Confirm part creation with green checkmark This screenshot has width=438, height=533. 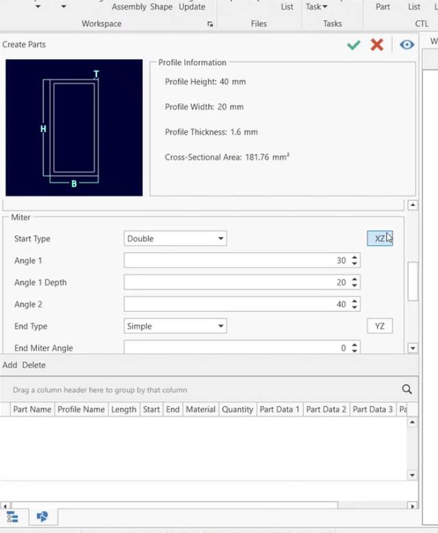click(354, 45)
